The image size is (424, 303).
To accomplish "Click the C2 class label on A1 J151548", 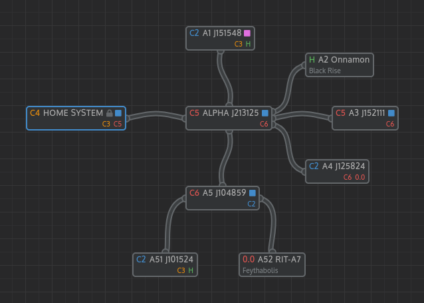I will [x=194, y=33].
